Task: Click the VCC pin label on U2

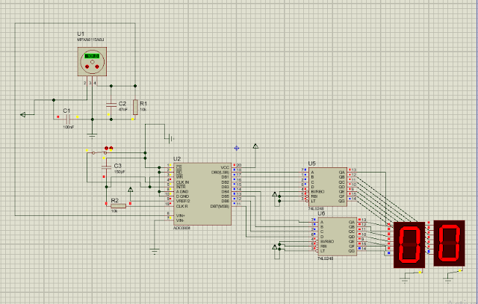Action: [225, 167]
